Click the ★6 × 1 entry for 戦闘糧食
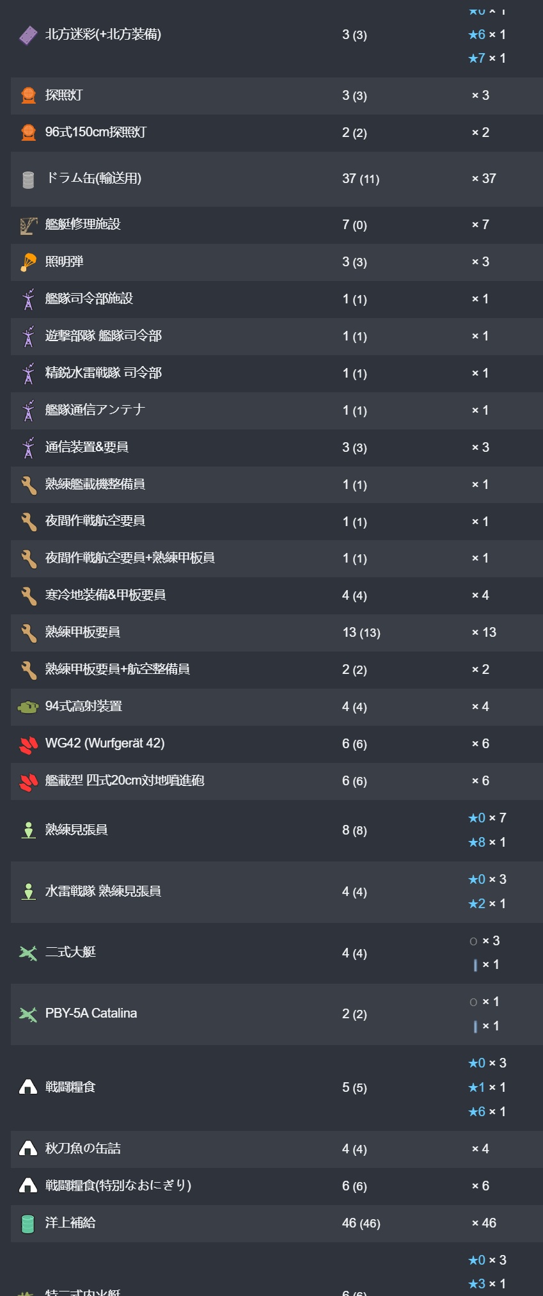Image resolution: width=543 pixels, height=1296 pixels. tap(487, 1112)
